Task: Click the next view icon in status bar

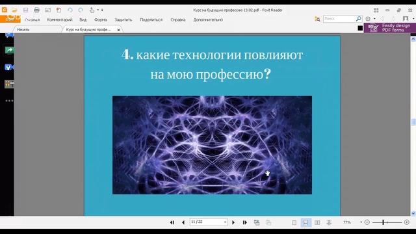Action: pos(268,222)
